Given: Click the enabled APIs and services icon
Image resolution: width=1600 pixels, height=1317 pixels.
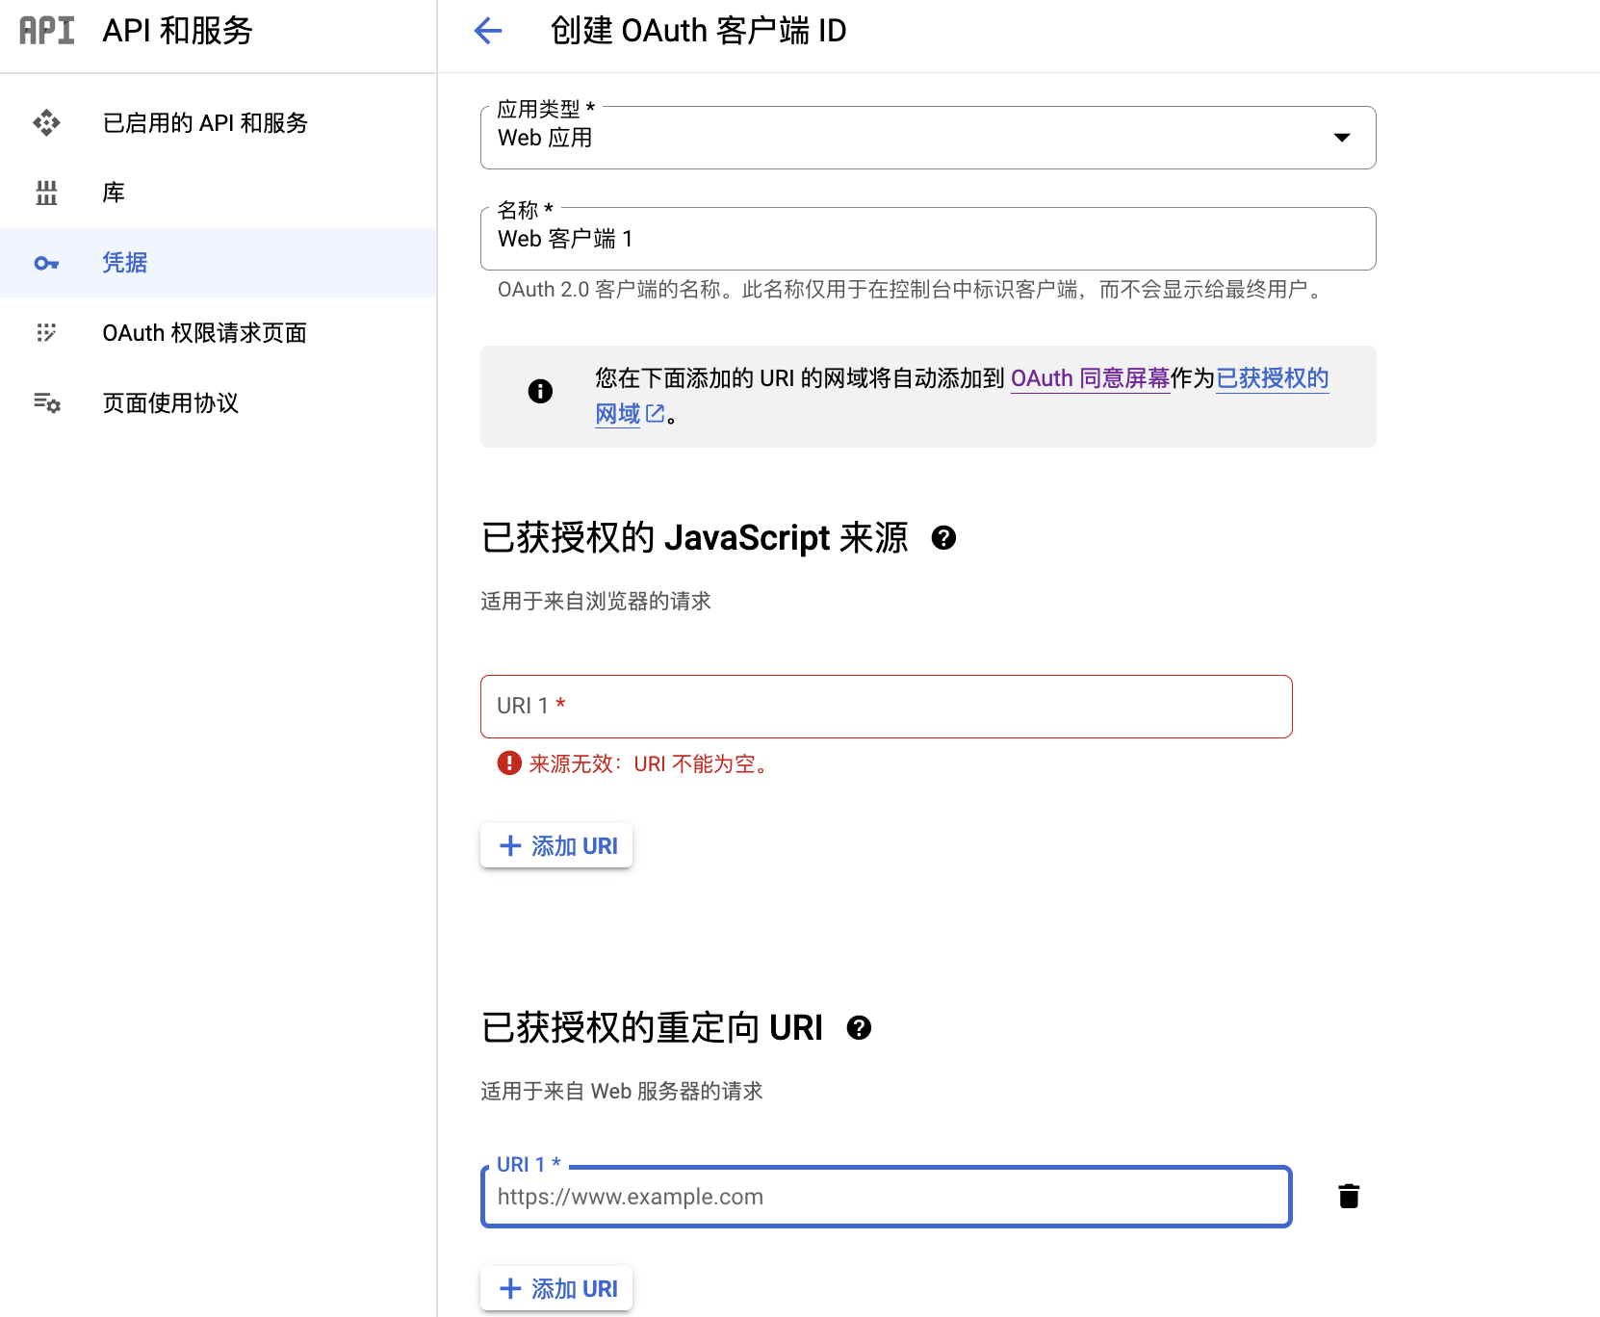Looking at the screenshot, I should 46,122.
